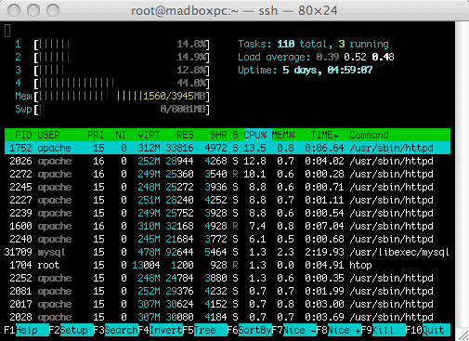Click the 1560/3945MB memory value

point(175,97)
